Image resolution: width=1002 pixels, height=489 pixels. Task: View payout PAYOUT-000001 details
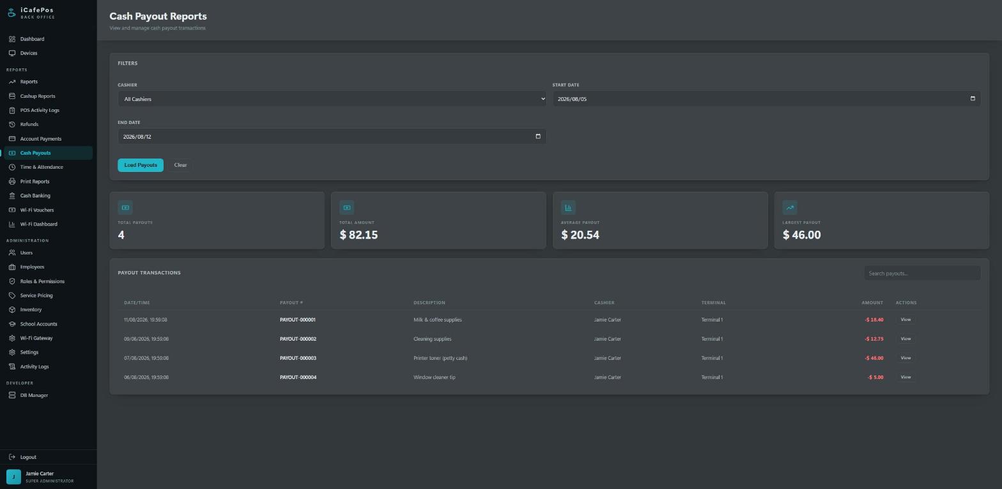[x=906, y=320]
